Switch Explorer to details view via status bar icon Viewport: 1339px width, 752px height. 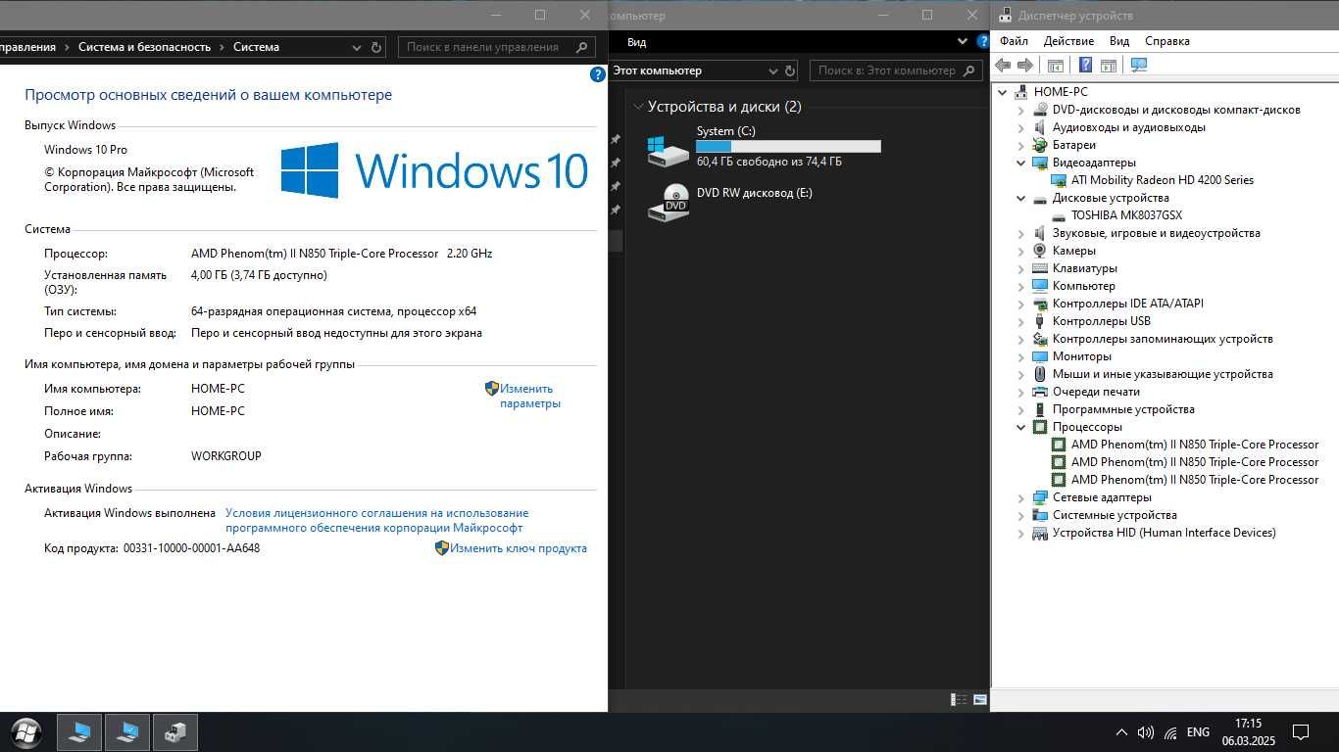(x=960, y=699)
